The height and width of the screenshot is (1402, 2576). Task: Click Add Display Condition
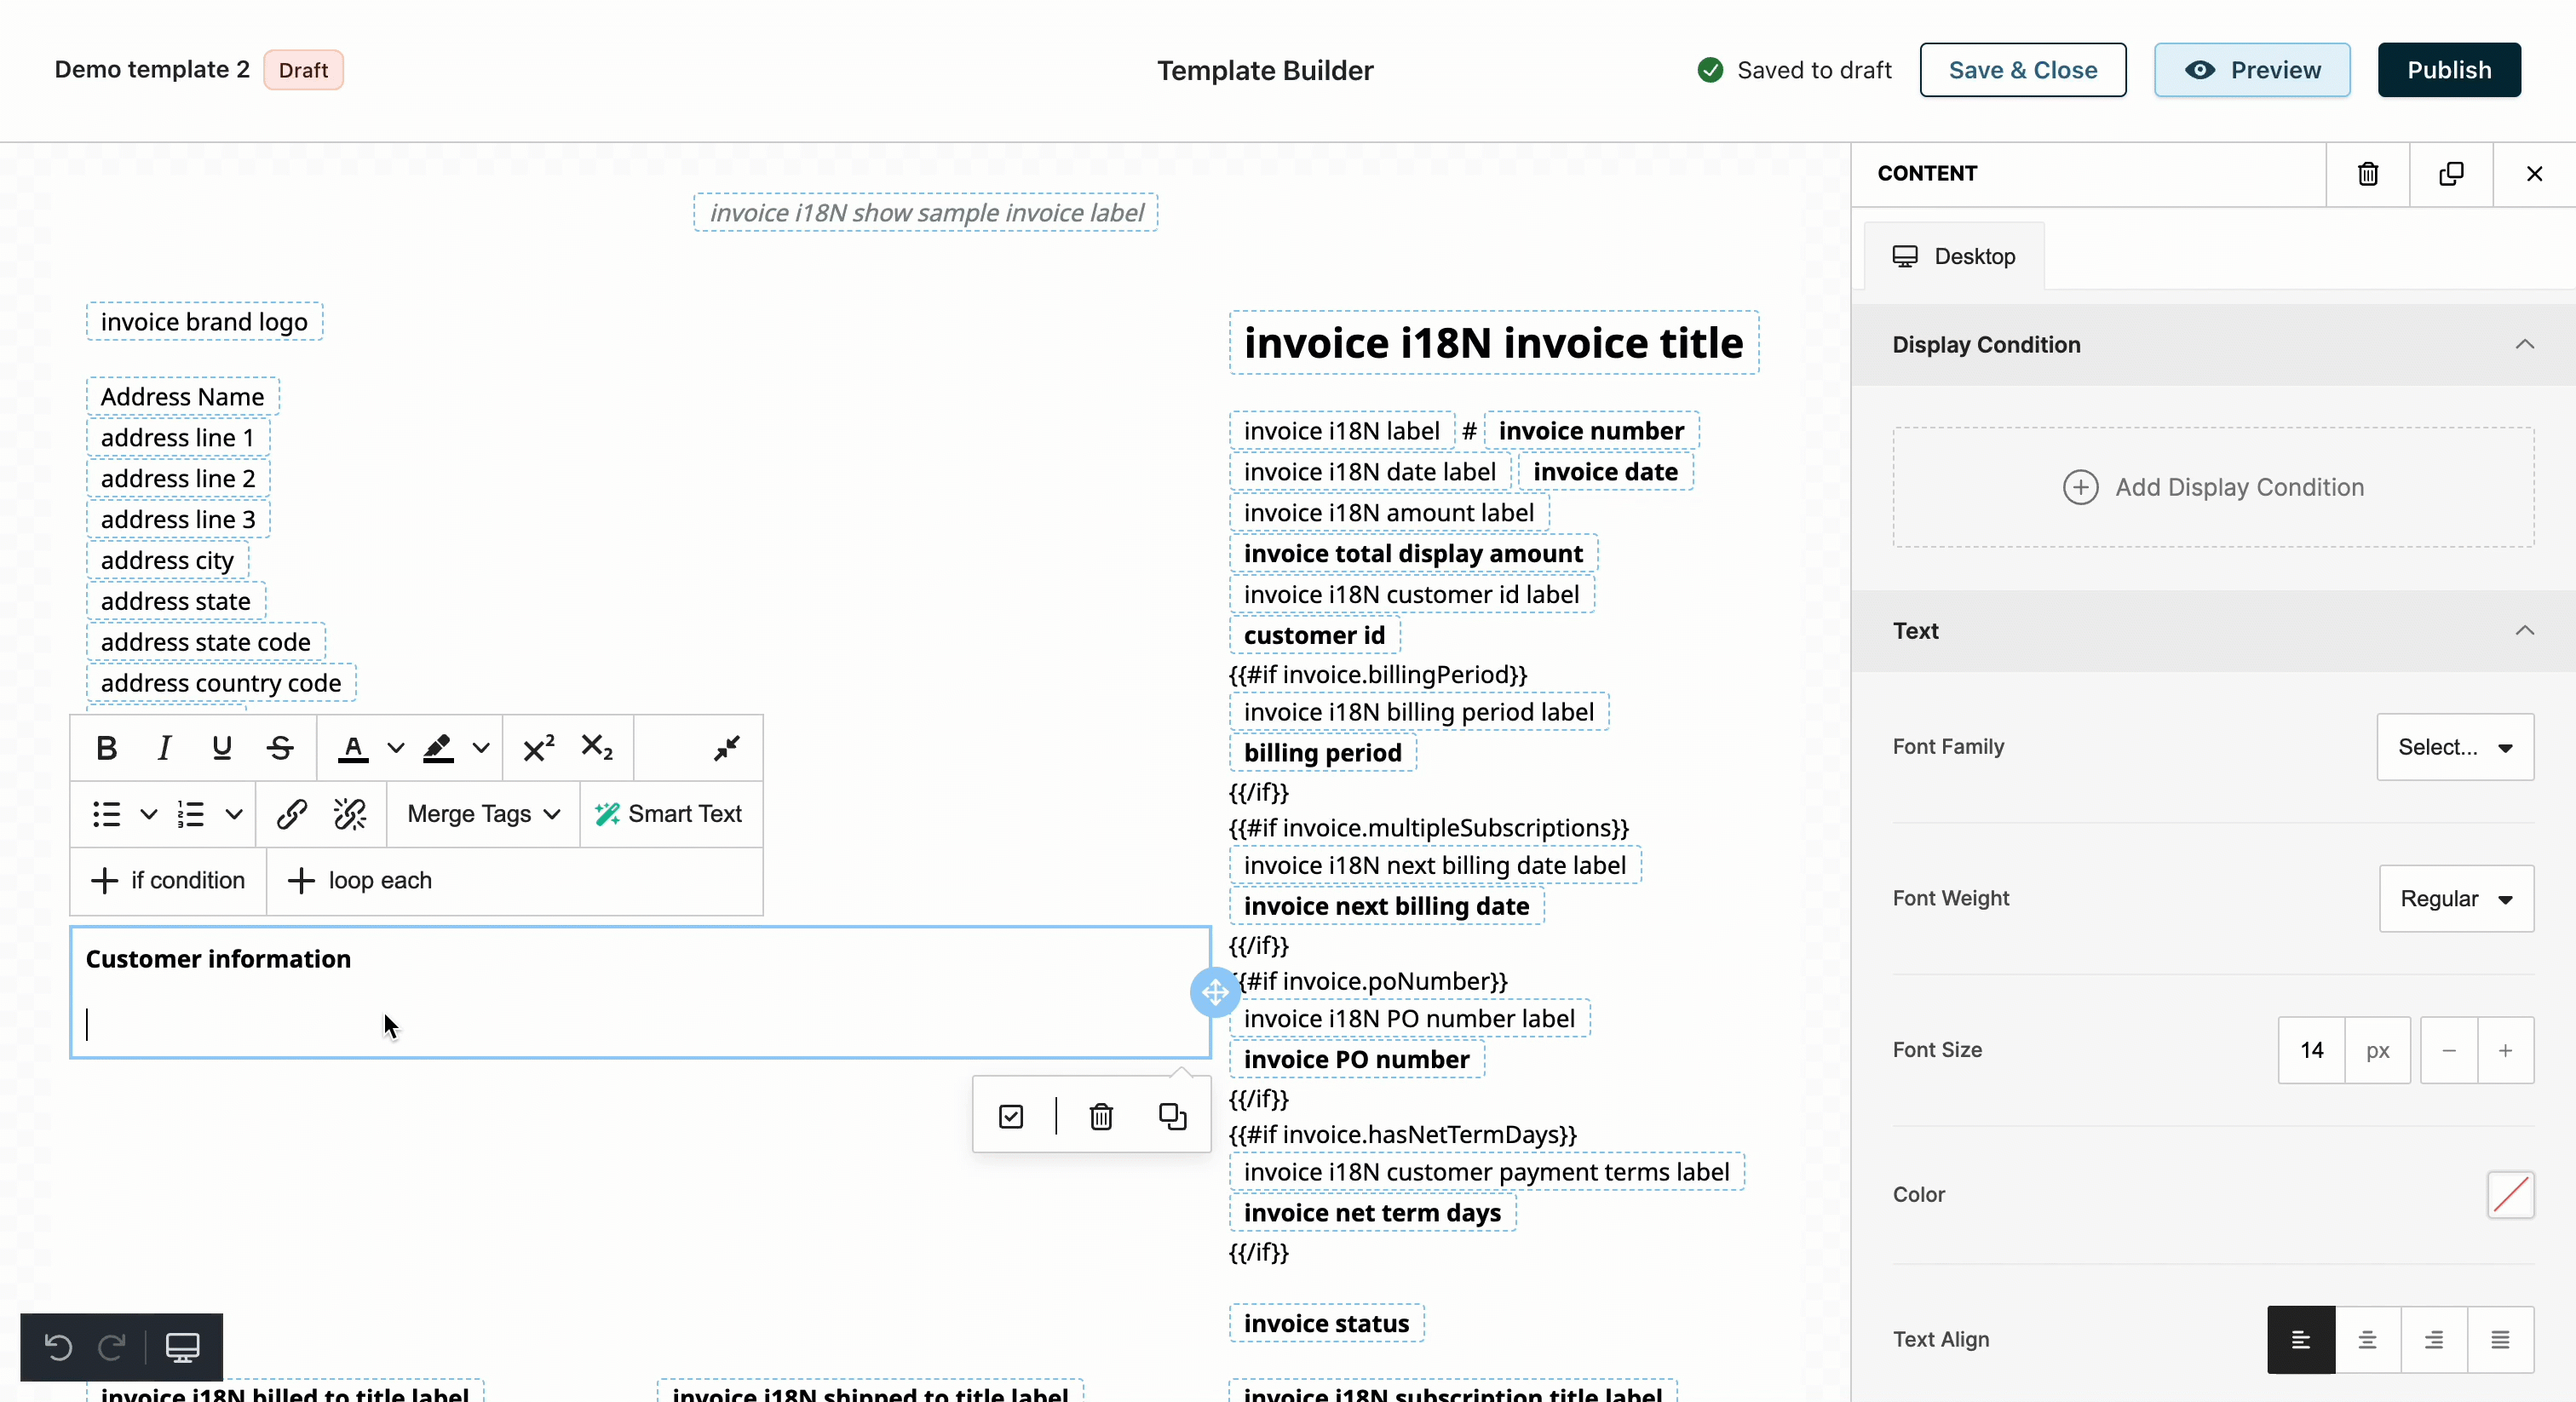(2213, 487)
